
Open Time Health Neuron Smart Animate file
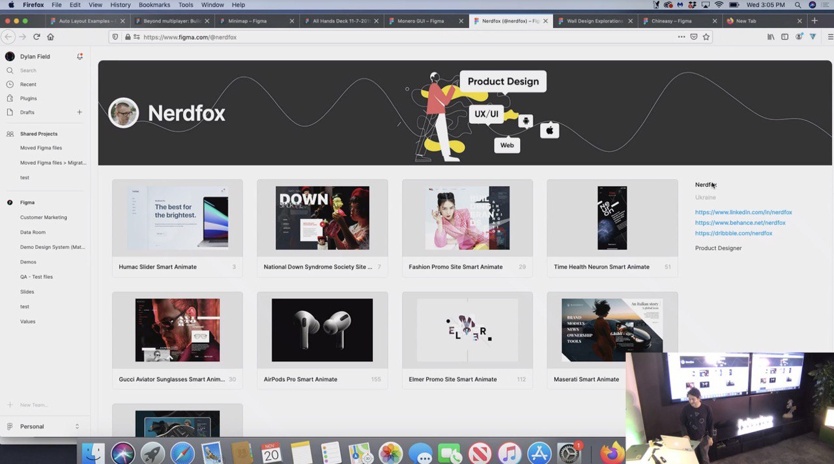[x=612, y=228]
